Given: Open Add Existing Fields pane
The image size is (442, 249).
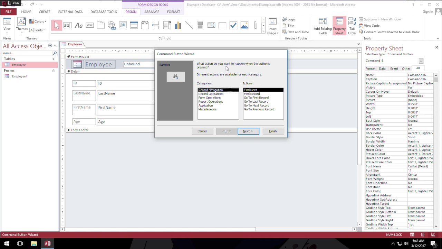Looking at the screenshot, I should (x=323, y=26).
